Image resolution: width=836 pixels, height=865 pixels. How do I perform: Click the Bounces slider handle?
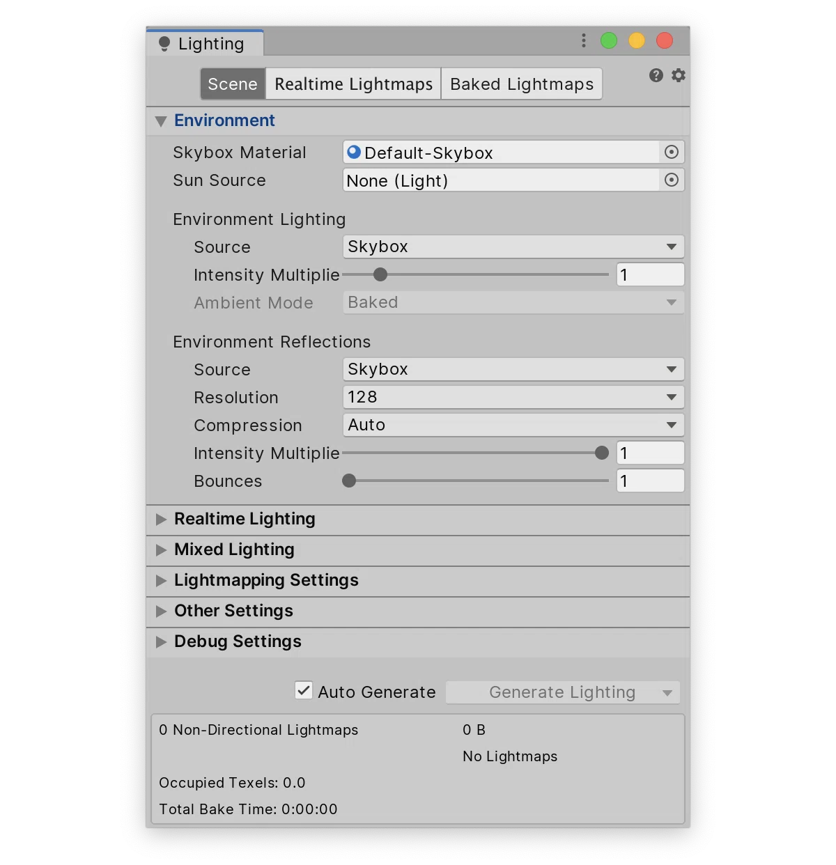pos(349,481)
